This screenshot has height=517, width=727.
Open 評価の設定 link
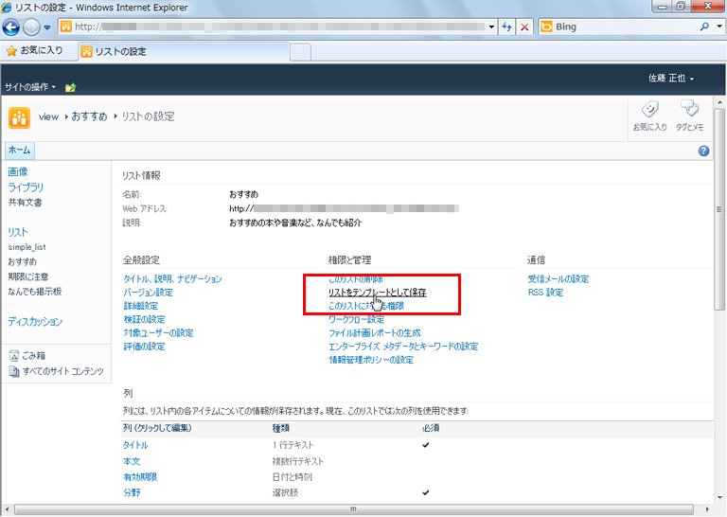coord(144,347)
